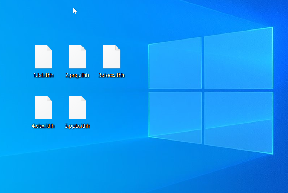Image resolution: width=288 pixels, height=193 pixels.
Task: Click the folded corner of 4.xlsx.ithh icon
Action: pos(49,98)
